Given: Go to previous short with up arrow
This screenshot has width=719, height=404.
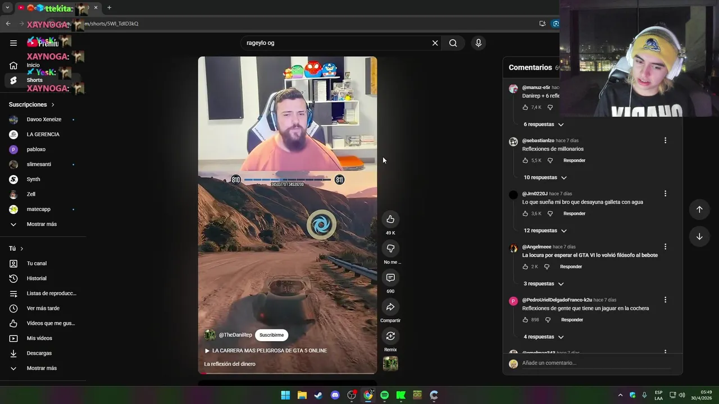Looking at the screenshot, I should pyautogui.click(x=699, y=209).
